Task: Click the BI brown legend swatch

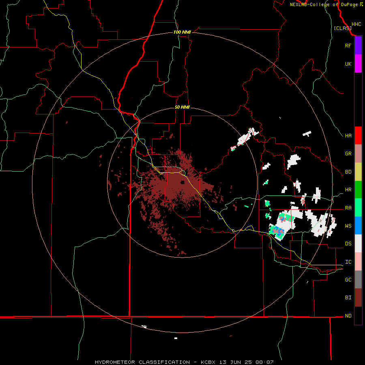Action: coord(358,298)
